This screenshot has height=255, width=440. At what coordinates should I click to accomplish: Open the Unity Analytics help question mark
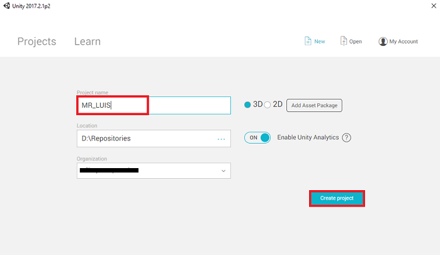347,138
